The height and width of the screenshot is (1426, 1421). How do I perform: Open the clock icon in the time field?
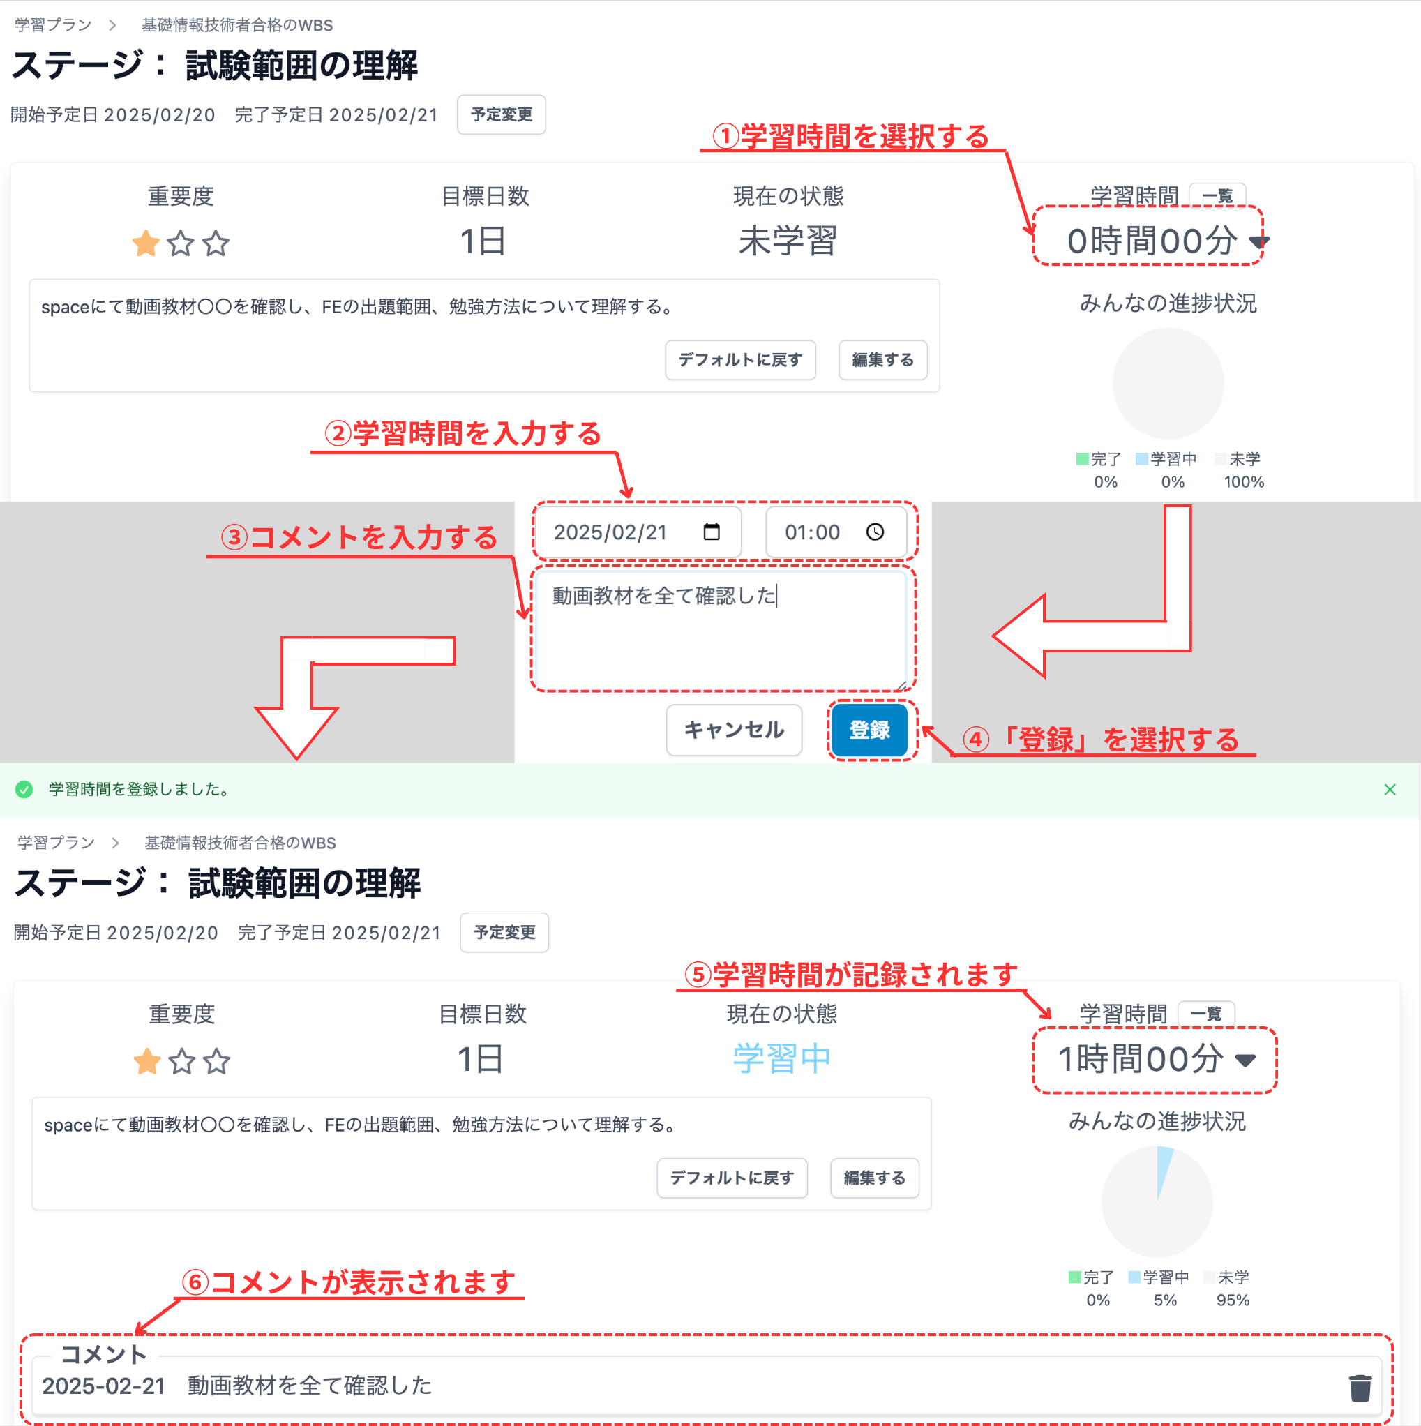(x=875, y=531)
